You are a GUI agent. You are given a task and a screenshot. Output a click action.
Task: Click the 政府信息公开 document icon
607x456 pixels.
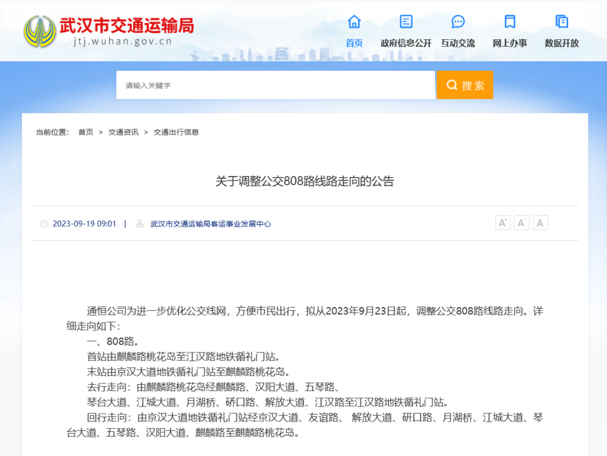tap(406, 22)
